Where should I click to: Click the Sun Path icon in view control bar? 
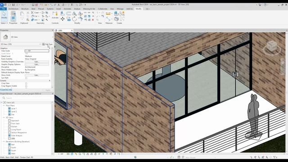click(x=76, y=154)
